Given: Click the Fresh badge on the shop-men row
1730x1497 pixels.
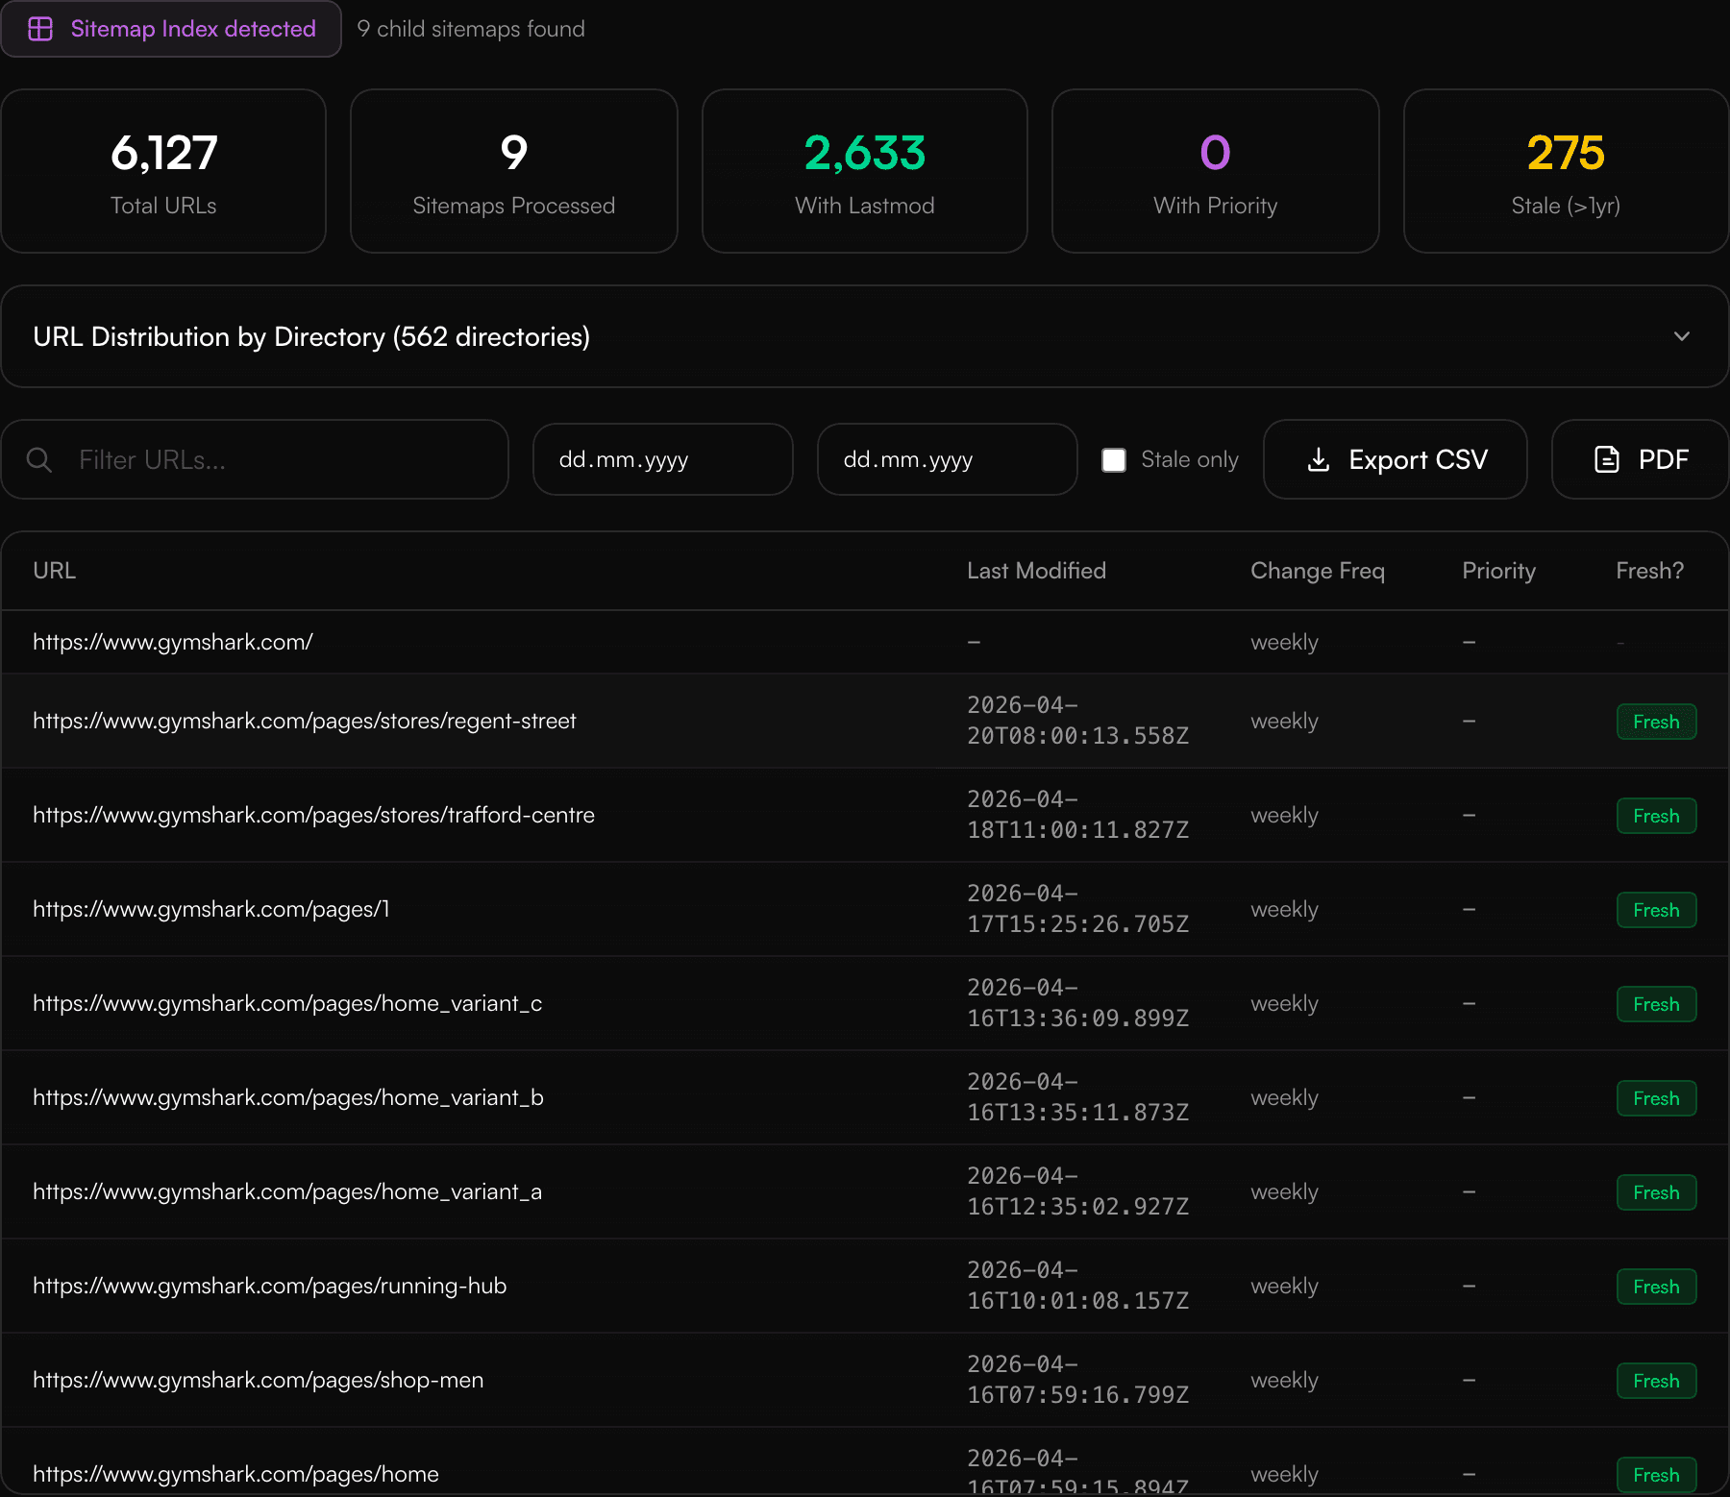Looking at the screenshot, I should (x=1656, y=1381).
